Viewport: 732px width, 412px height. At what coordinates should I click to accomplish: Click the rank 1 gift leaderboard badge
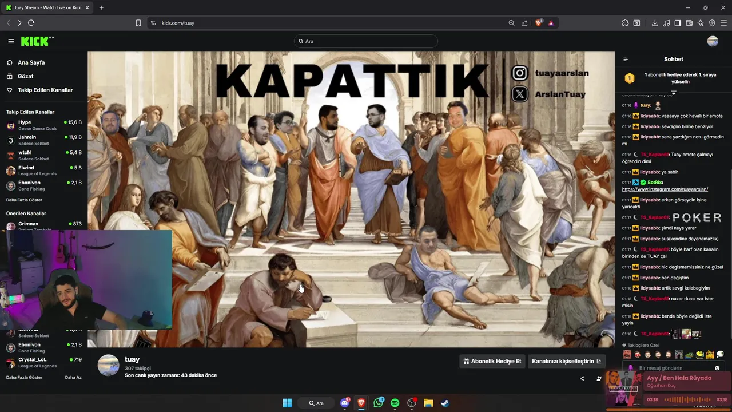pos(629,78)
